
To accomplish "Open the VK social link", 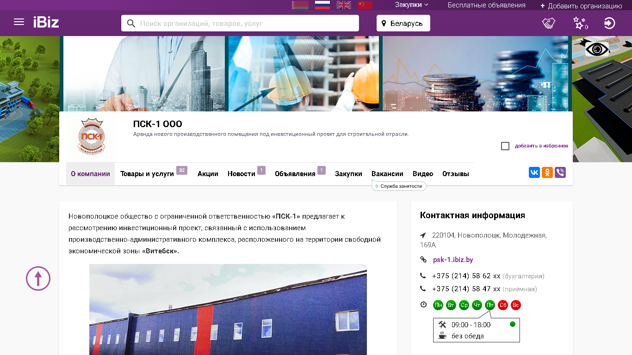I will click(534, 172).
